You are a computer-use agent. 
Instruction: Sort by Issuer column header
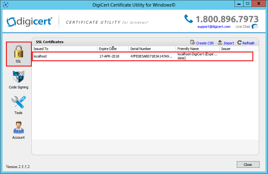232,49
